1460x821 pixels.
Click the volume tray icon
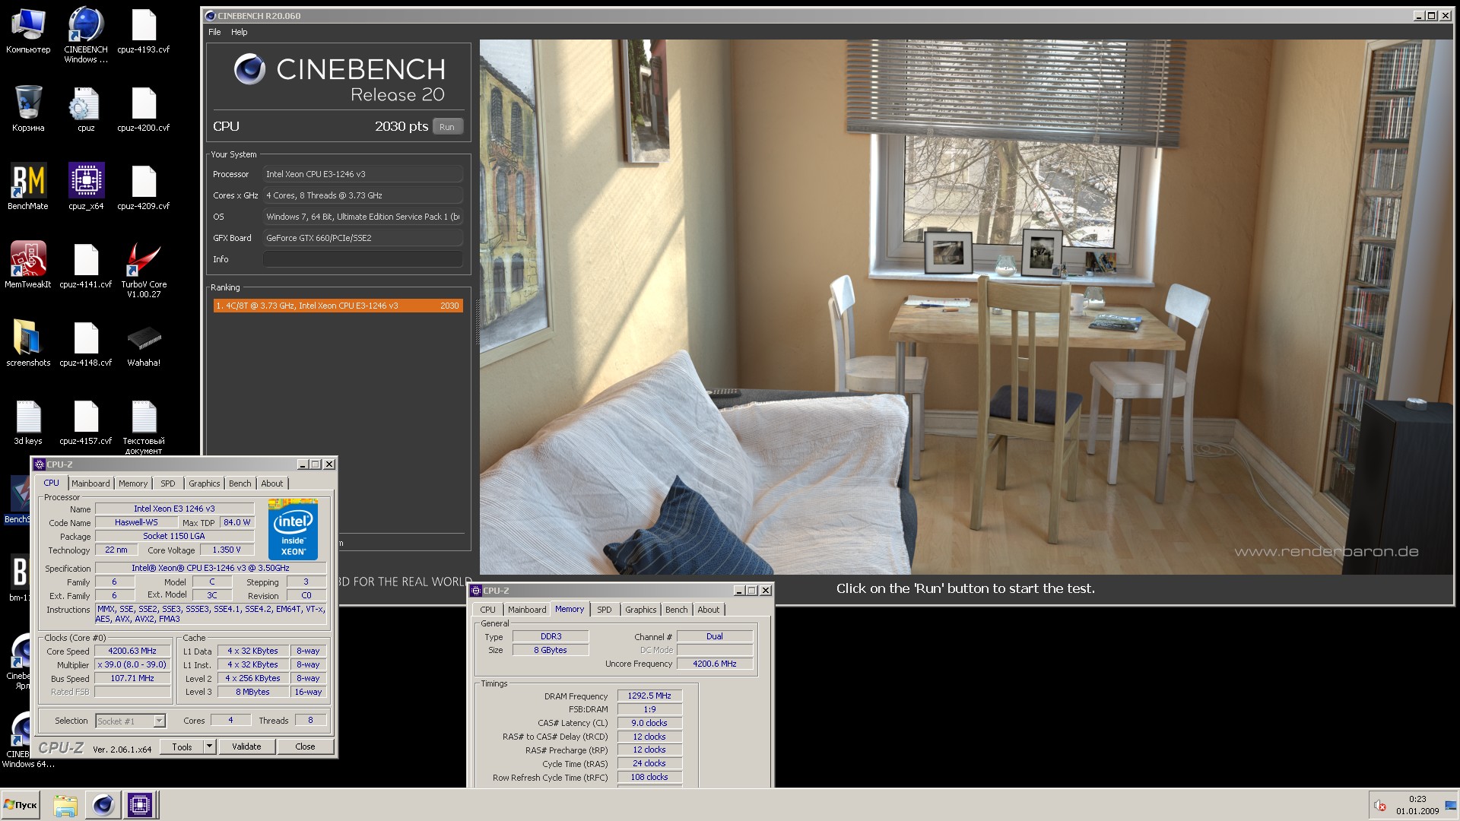pos(1379,806)
